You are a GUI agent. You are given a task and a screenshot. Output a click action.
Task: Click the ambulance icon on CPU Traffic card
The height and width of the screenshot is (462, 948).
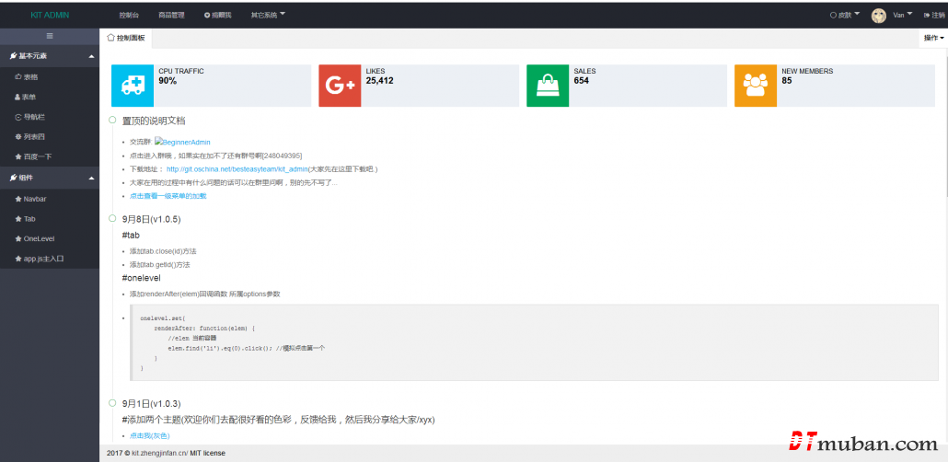tap(133, 86)
